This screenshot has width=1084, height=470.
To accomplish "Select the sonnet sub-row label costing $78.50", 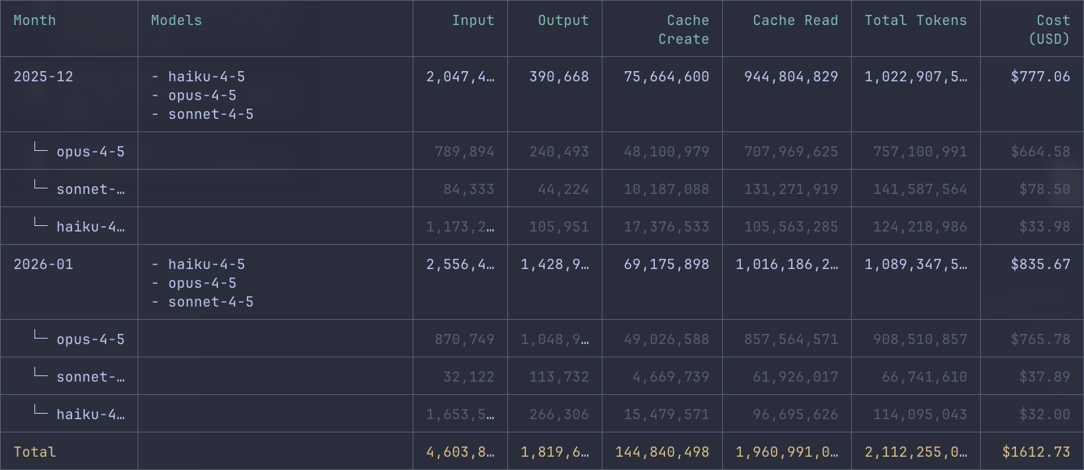I will click(x=89, y=189).
